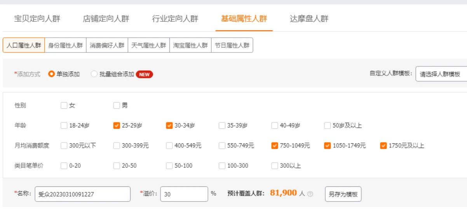Check the 20-50 unit price checkbox
The height and width of the screenshot is (214, 467).
click(117, 166)
